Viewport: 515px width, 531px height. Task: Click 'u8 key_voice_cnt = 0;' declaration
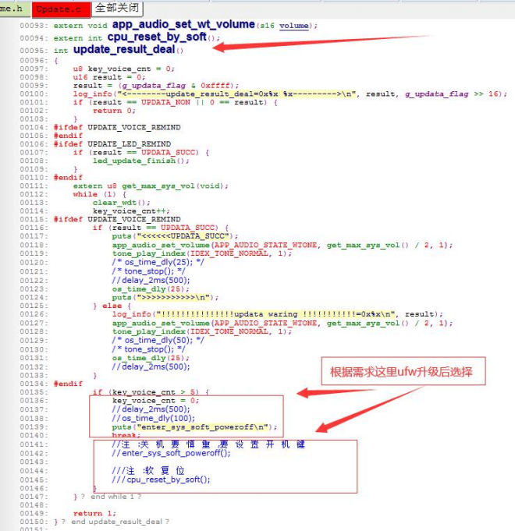tap(123, 69)
